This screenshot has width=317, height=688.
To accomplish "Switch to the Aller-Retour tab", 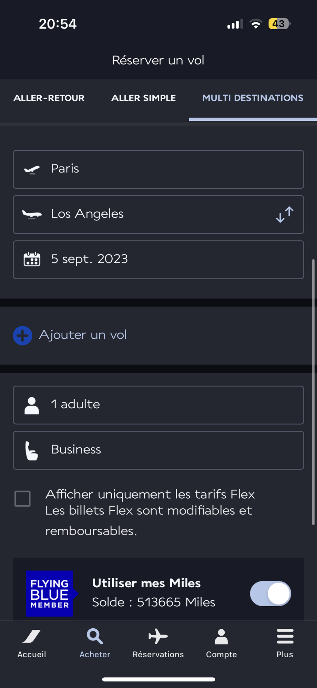I will pos(49,98).
